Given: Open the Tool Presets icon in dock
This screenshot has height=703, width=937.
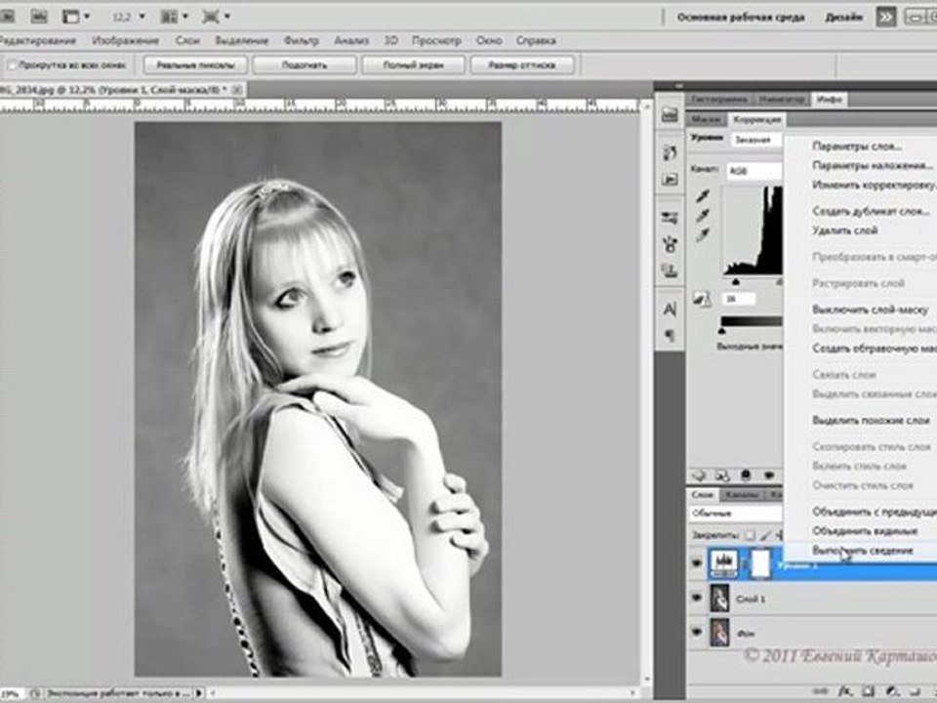Looking at the screenshot, I should 670,217.
